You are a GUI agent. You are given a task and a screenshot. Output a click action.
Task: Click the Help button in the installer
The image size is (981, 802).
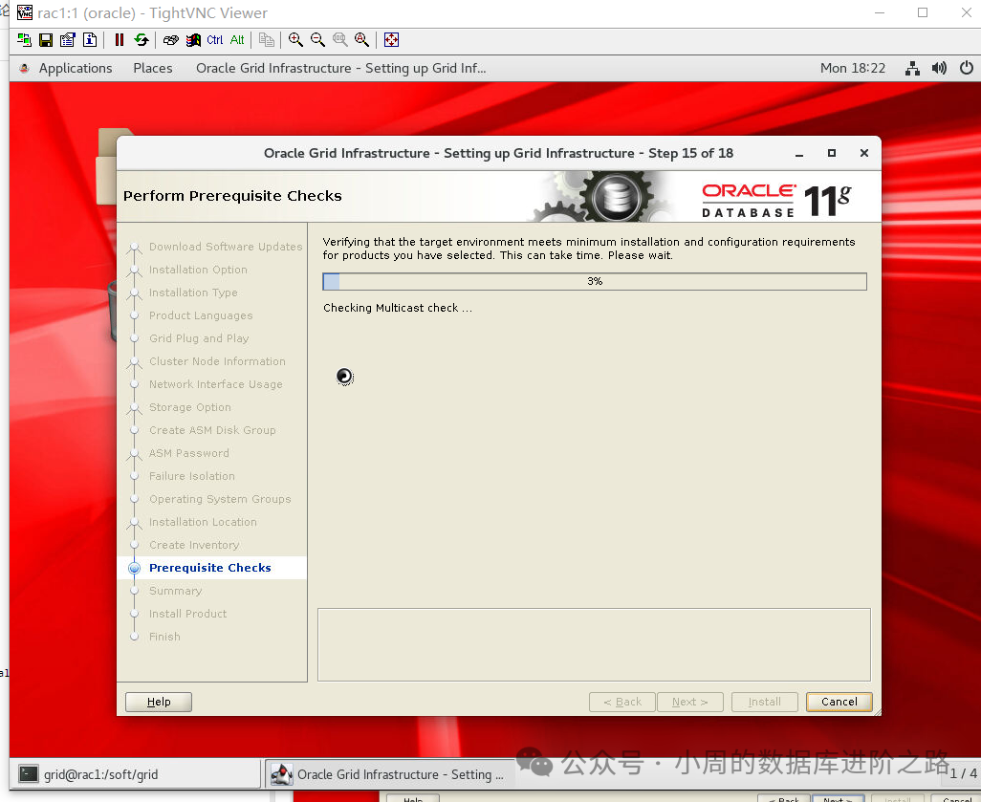(159, 702)
